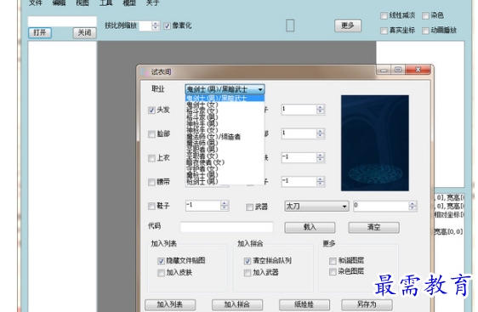
Task: Click the dark blue character preview image
Action: 375,143
